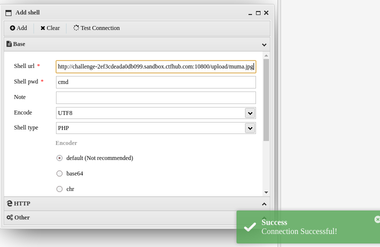Viewport: 380px width, 247px height.
Task: Open the Shell type PHP dropdown
Action: point(250,128)
